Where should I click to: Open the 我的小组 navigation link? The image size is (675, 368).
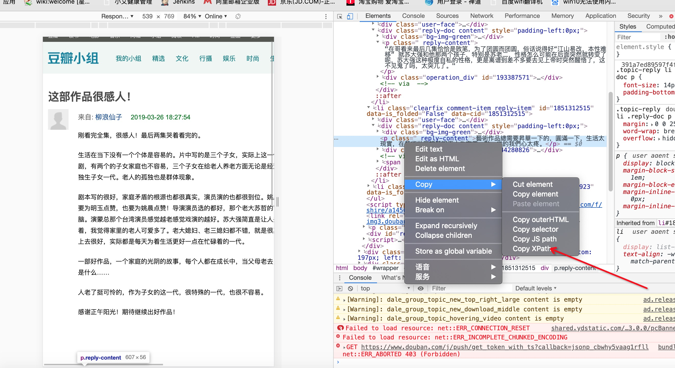pos(128,58)
